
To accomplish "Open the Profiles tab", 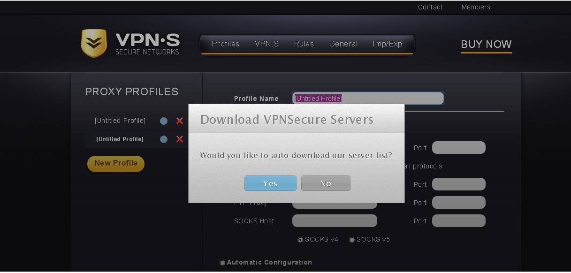I will coord(226,44).
